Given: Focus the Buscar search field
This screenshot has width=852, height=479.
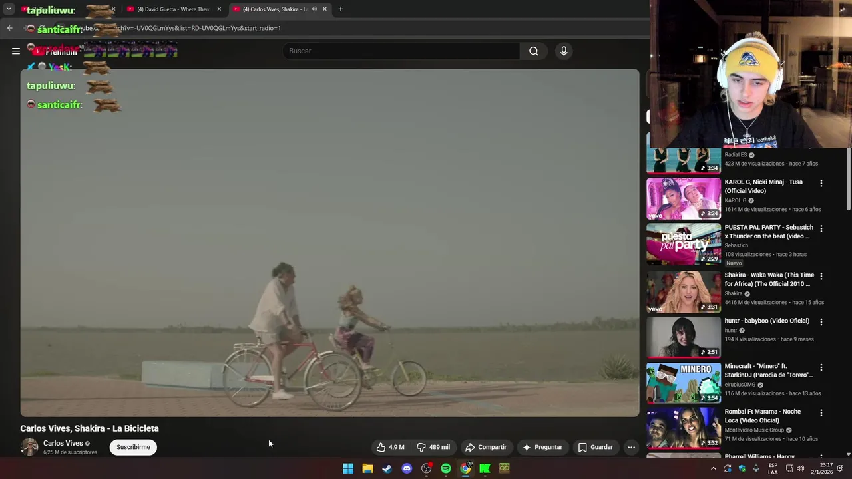Looking at the screenshot, I should pyautogui.click(x=401, y=51).
